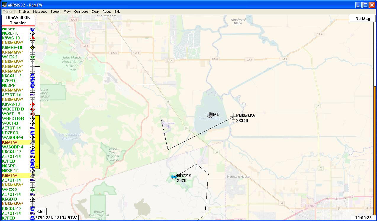Open the Clear menu
Viewport: 377px width, 221px height.
pos(95,12)
